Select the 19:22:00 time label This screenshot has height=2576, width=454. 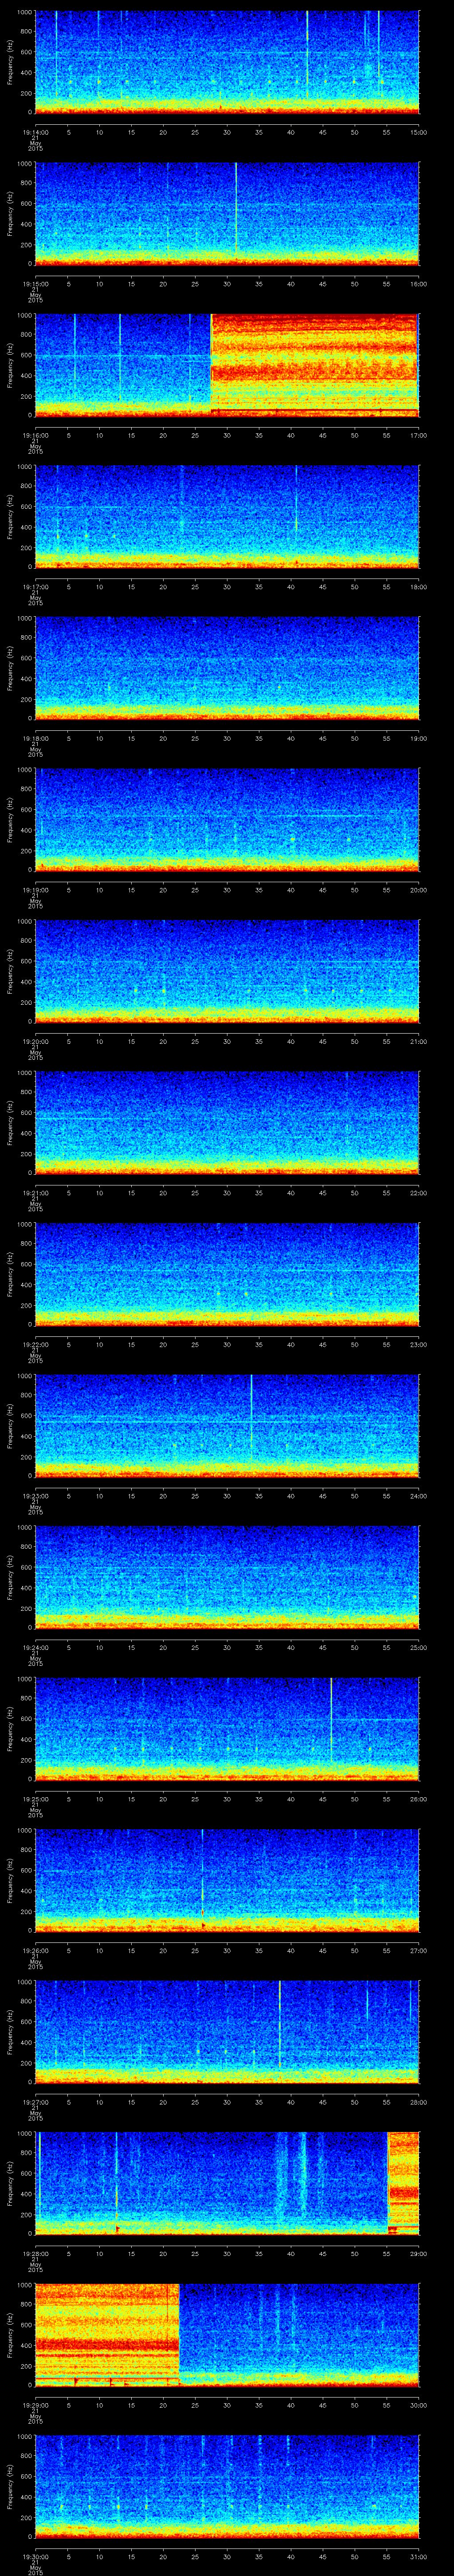35,1344
